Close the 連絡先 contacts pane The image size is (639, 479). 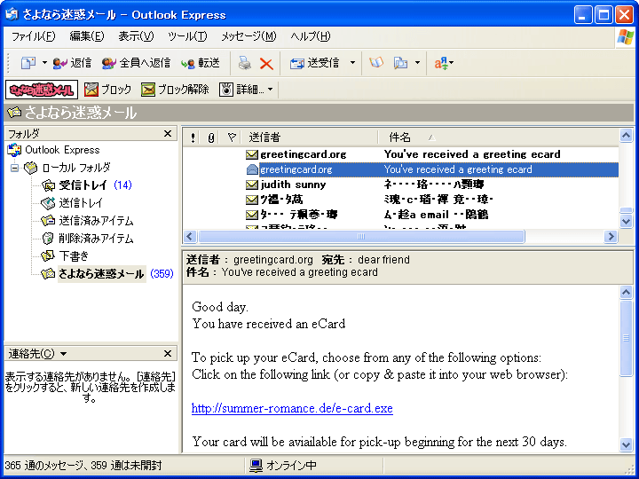tap(168, 354)
